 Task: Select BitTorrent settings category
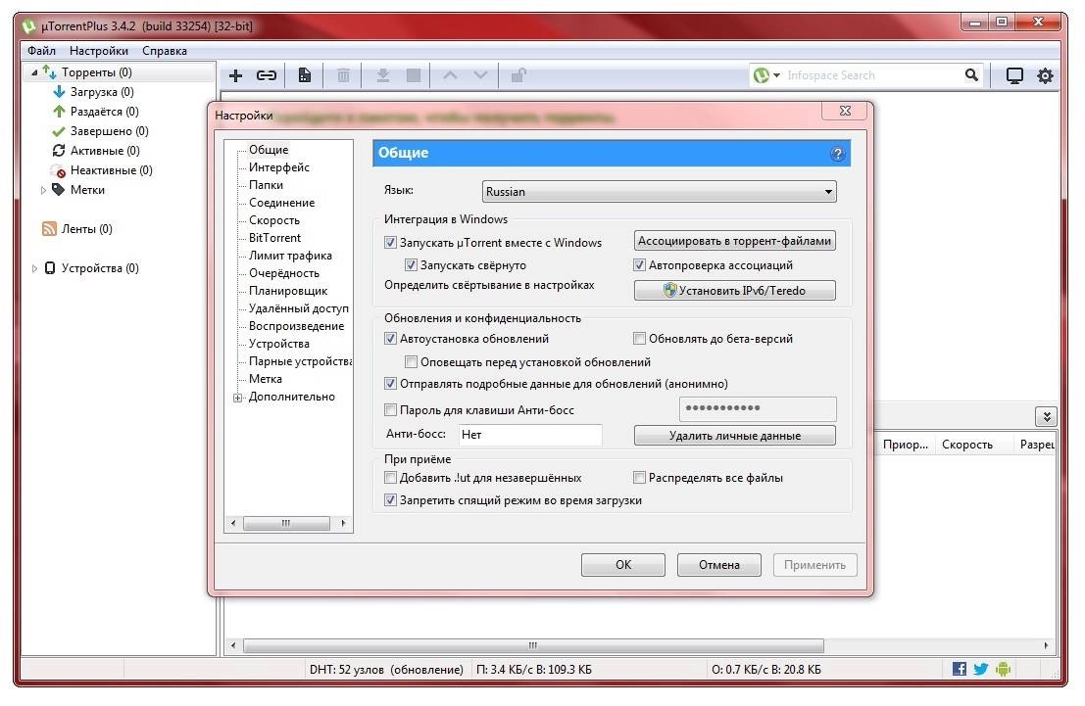274,238
